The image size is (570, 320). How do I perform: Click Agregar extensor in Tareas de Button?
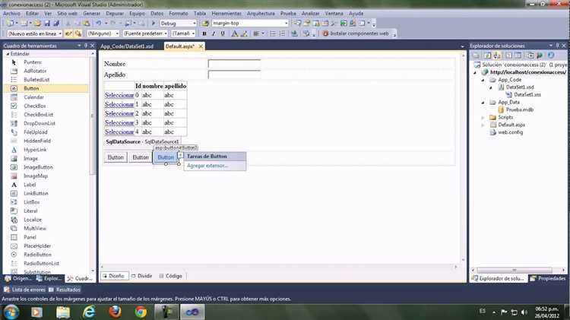(x=207, y=166)
